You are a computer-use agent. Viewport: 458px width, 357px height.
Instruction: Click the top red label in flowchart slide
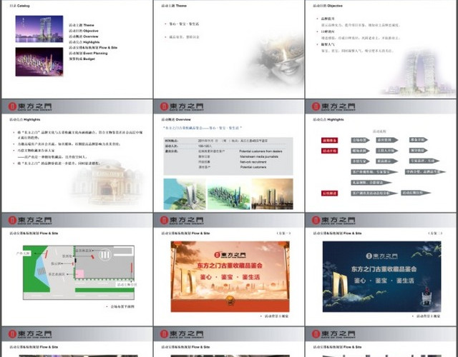[x=329, y=141]
